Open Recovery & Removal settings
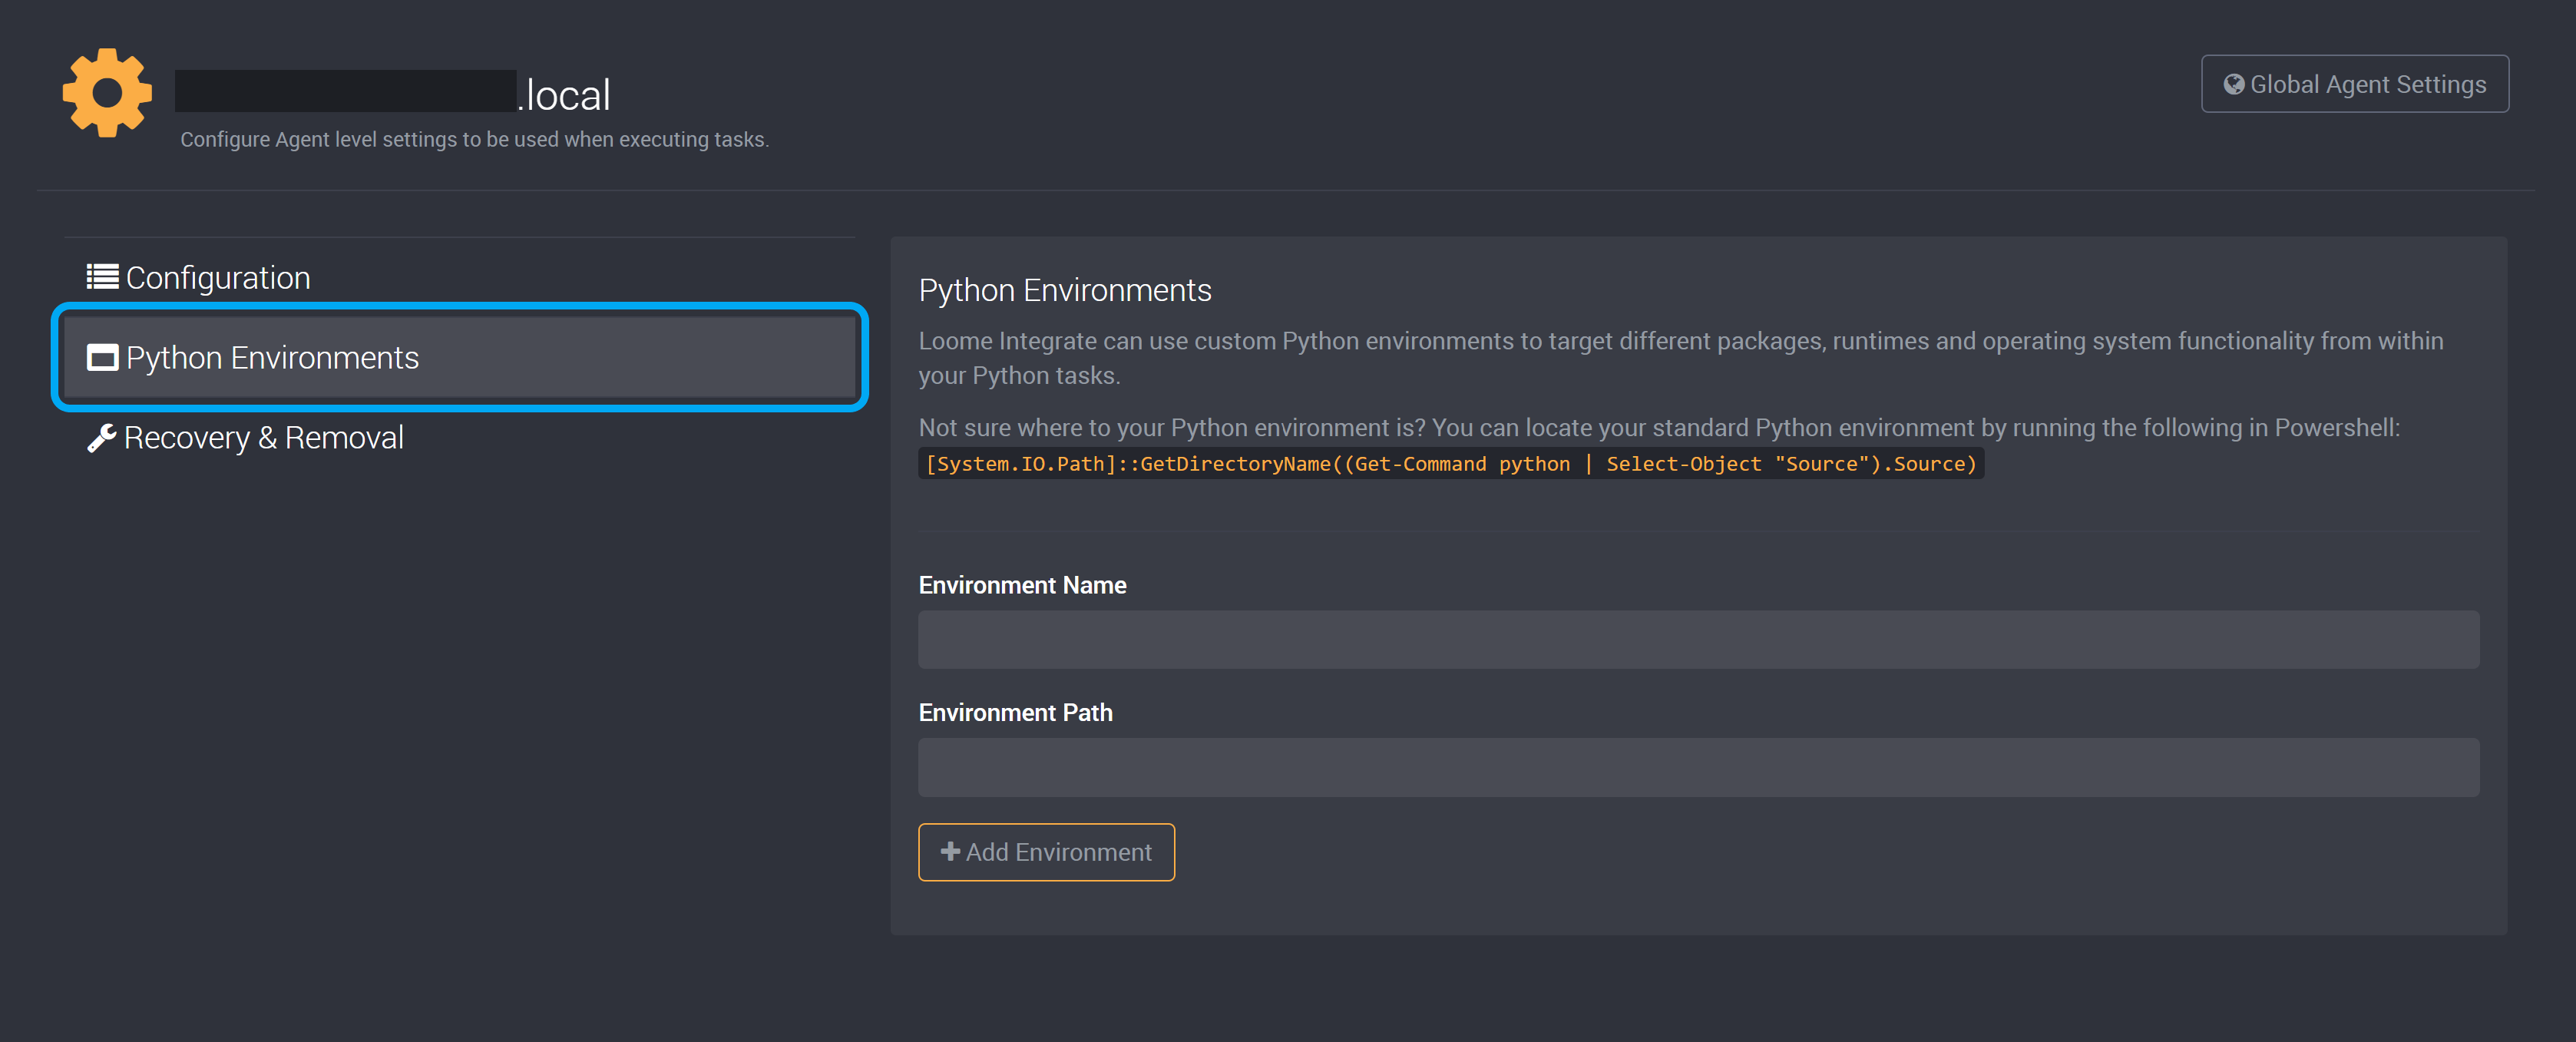The height and width of the screenshot is (1042, 2576). (460, 438)
